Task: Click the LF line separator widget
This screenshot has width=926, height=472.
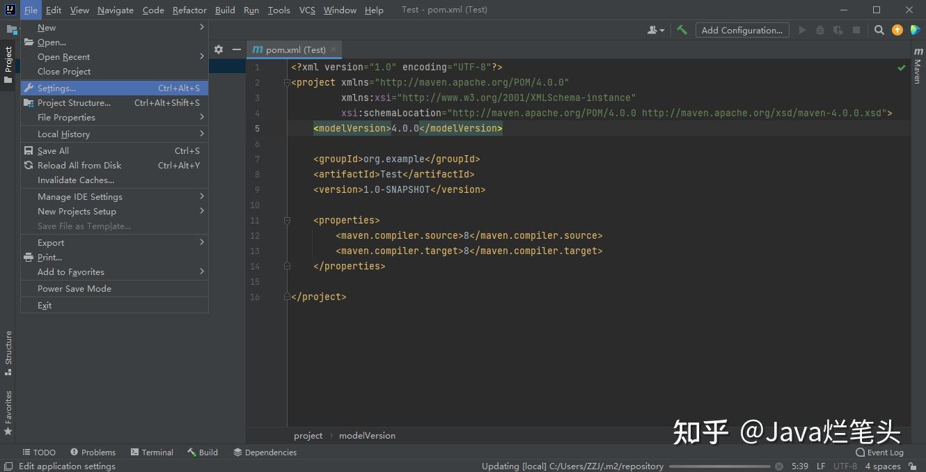Action: (821, 466)
